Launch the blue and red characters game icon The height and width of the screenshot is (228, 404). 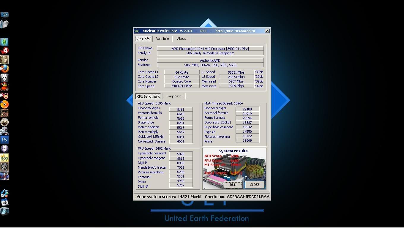click(x=4, y=175)
